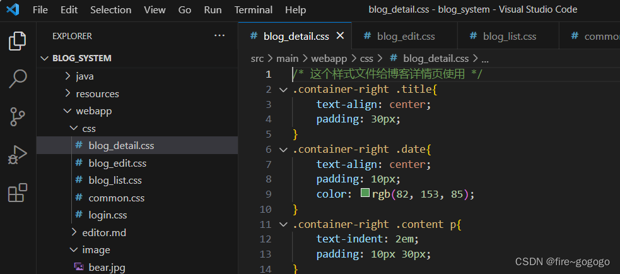Open the Help menu
This screenshot has height=274, width=620.
[295, 10]
